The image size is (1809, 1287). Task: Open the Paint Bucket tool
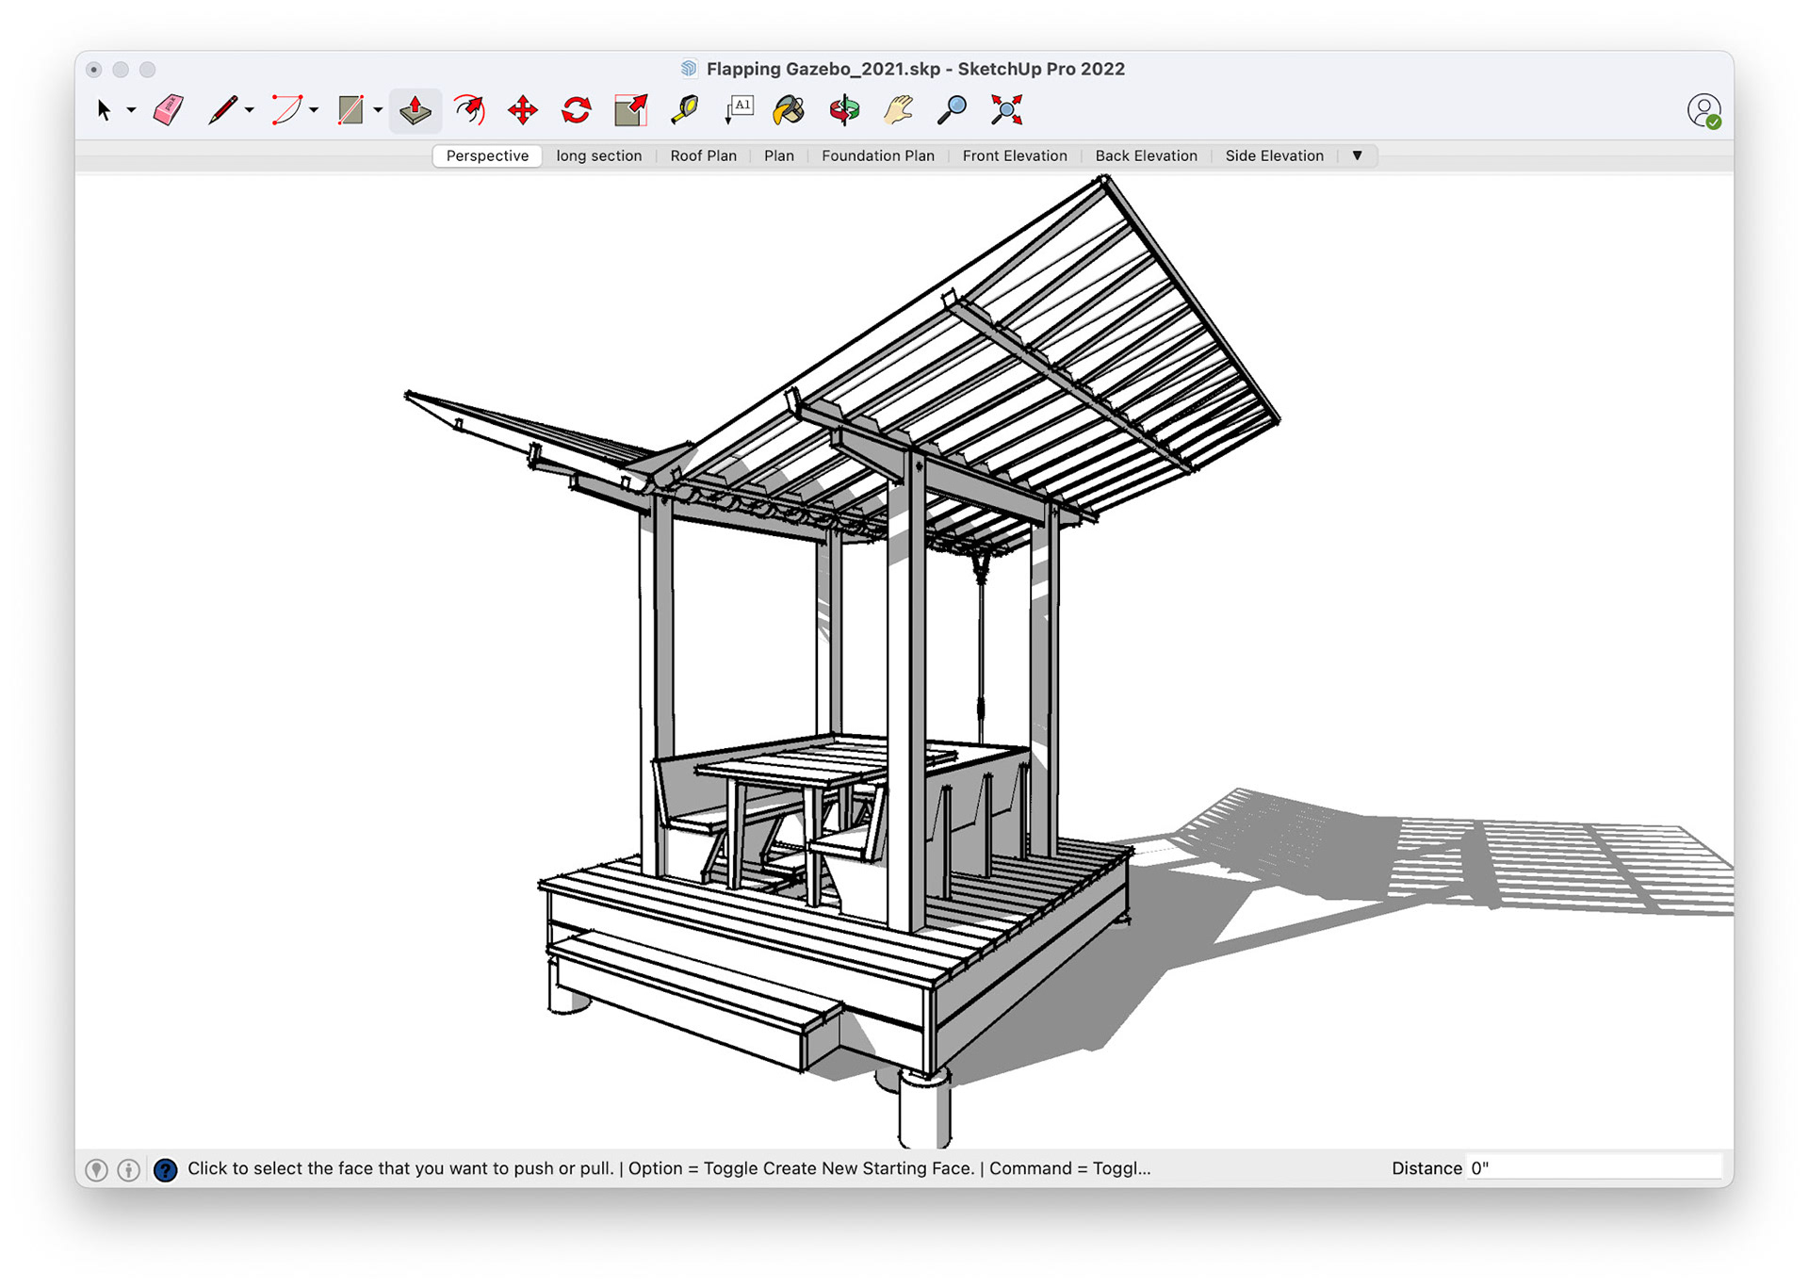789,110
